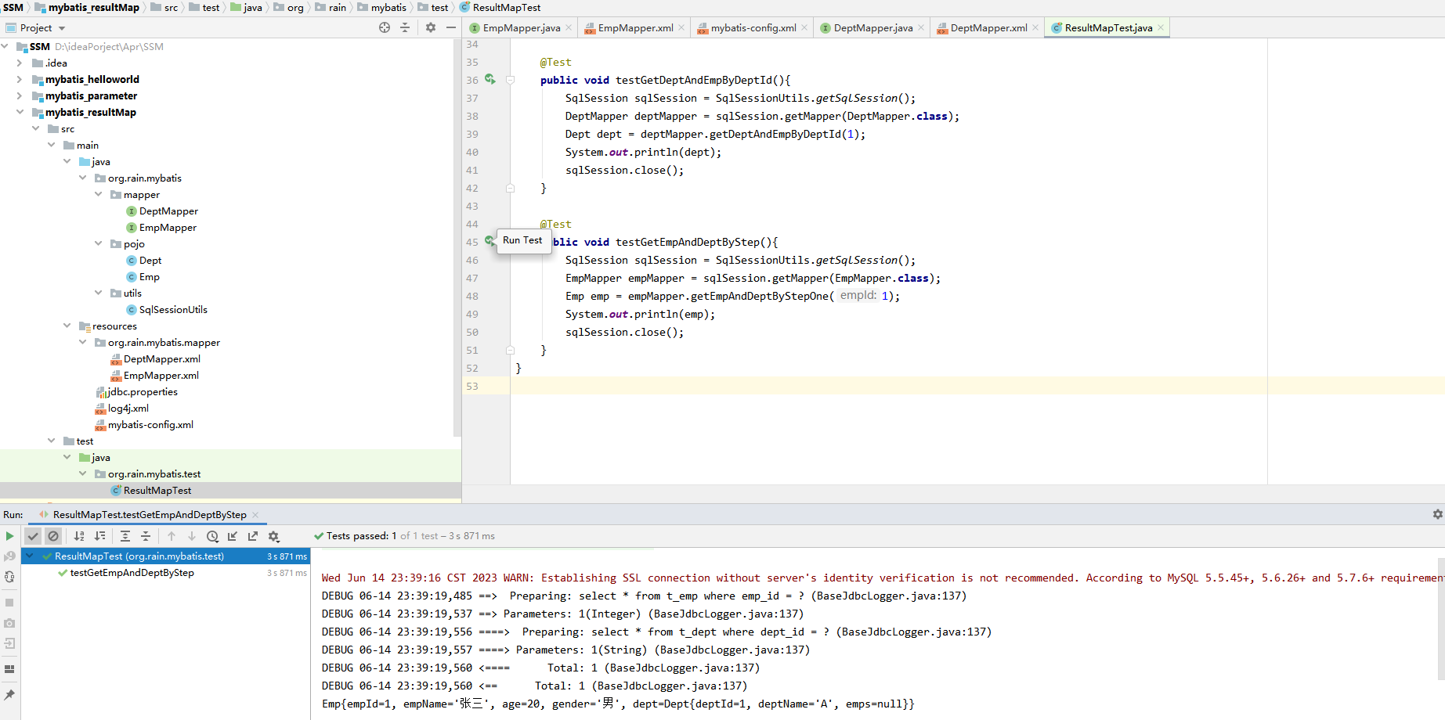
Task: Select jdbc.properties file
Action: click(x=142, y=392)
